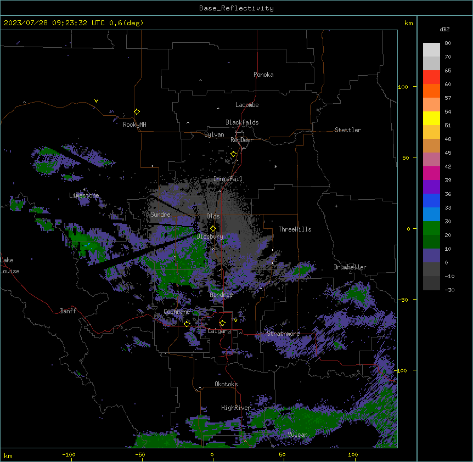Screen dimensions: 473x462
Task: Click the purple 10 dBZ legend color
Action: pyautogui.click(x=431, y=256)
